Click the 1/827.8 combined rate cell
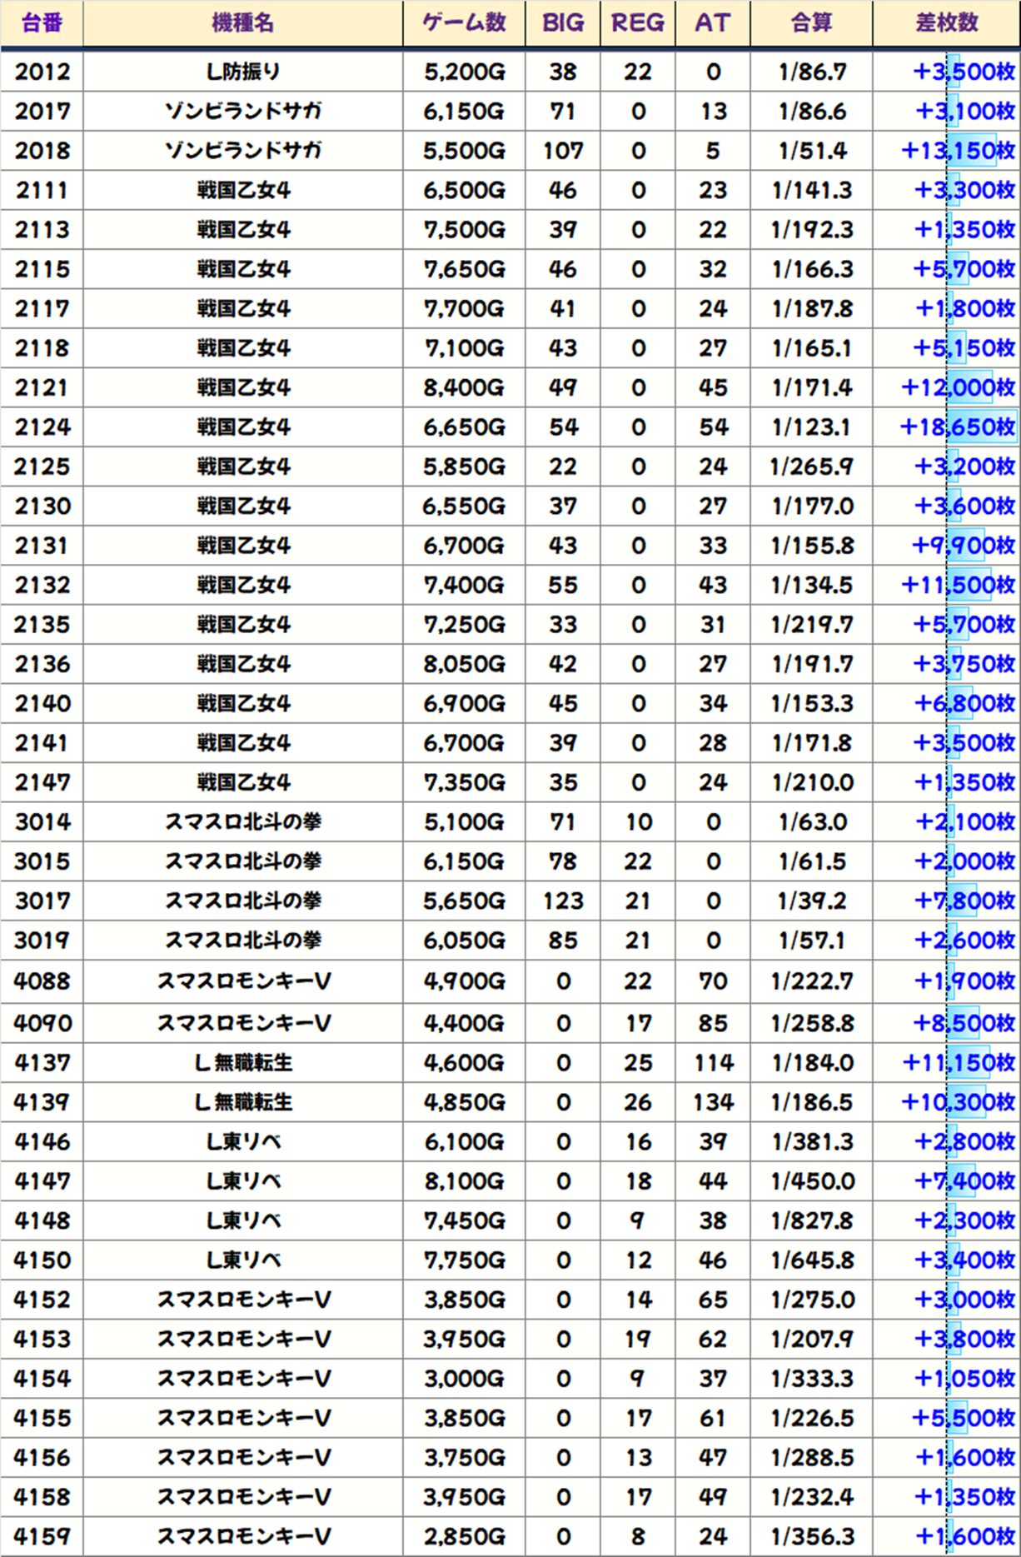This screenshot has width=1021, height=1557. coord(812,1220)
